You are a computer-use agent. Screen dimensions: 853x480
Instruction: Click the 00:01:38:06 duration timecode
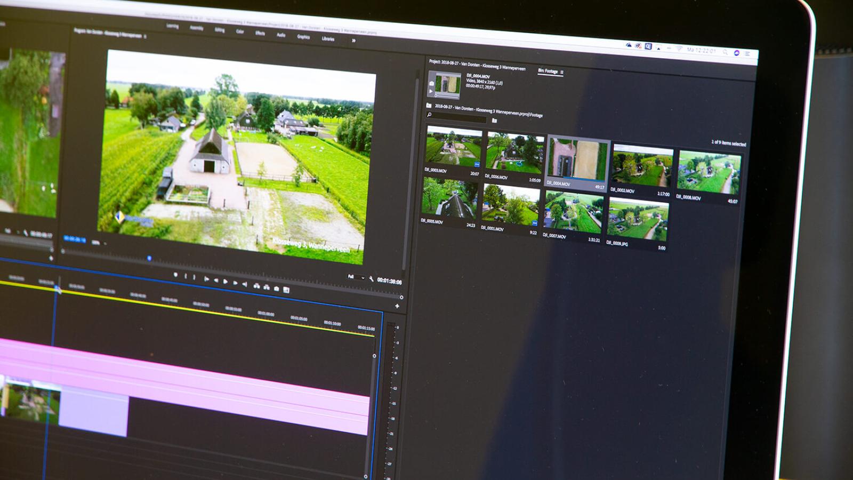390,281
